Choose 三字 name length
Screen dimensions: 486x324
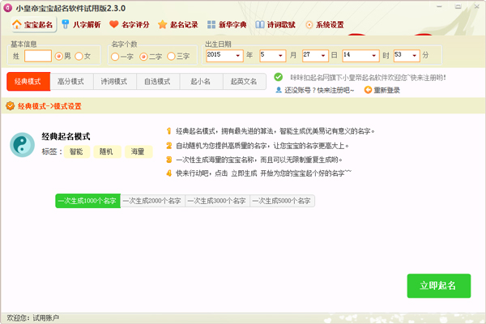pos(171,57)
